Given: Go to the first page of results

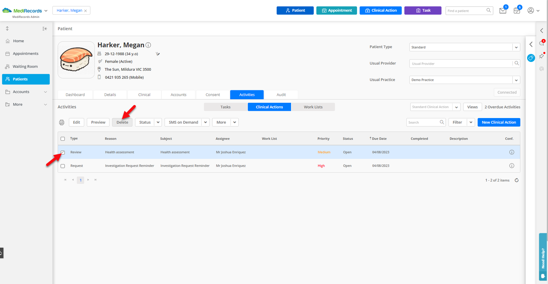Looking at the screenshot, I should pos(65,180).
